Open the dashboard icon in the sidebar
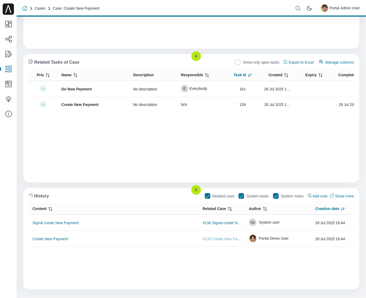The height and width of the screenshot is (298, 366). click(9, 24)
